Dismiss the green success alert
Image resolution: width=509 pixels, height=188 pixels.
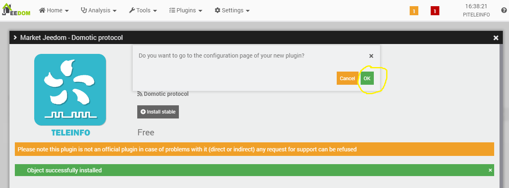tap(490, 170)
